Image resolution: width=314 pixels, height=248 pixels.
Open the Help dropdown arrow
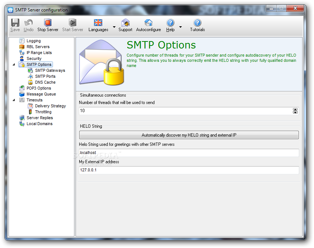click(x=180, y=27)
